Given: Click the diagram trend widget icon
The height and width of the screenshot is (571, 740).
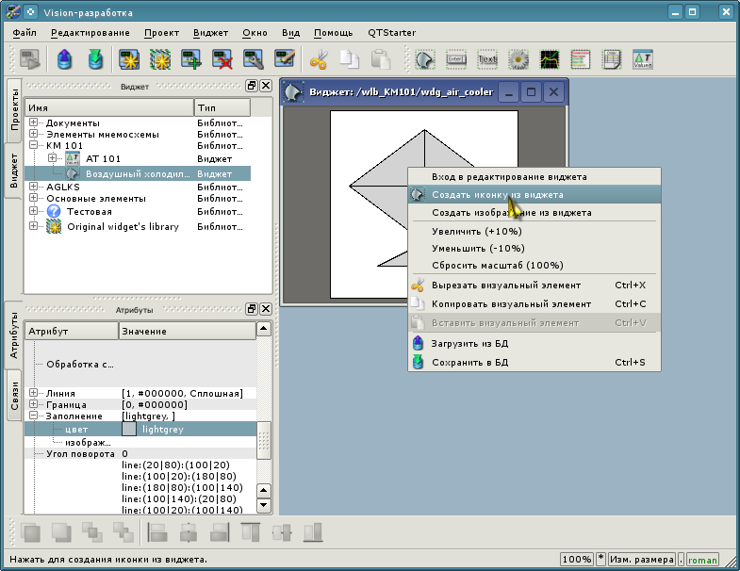Looking at the screenshot, I should (549, 60).
